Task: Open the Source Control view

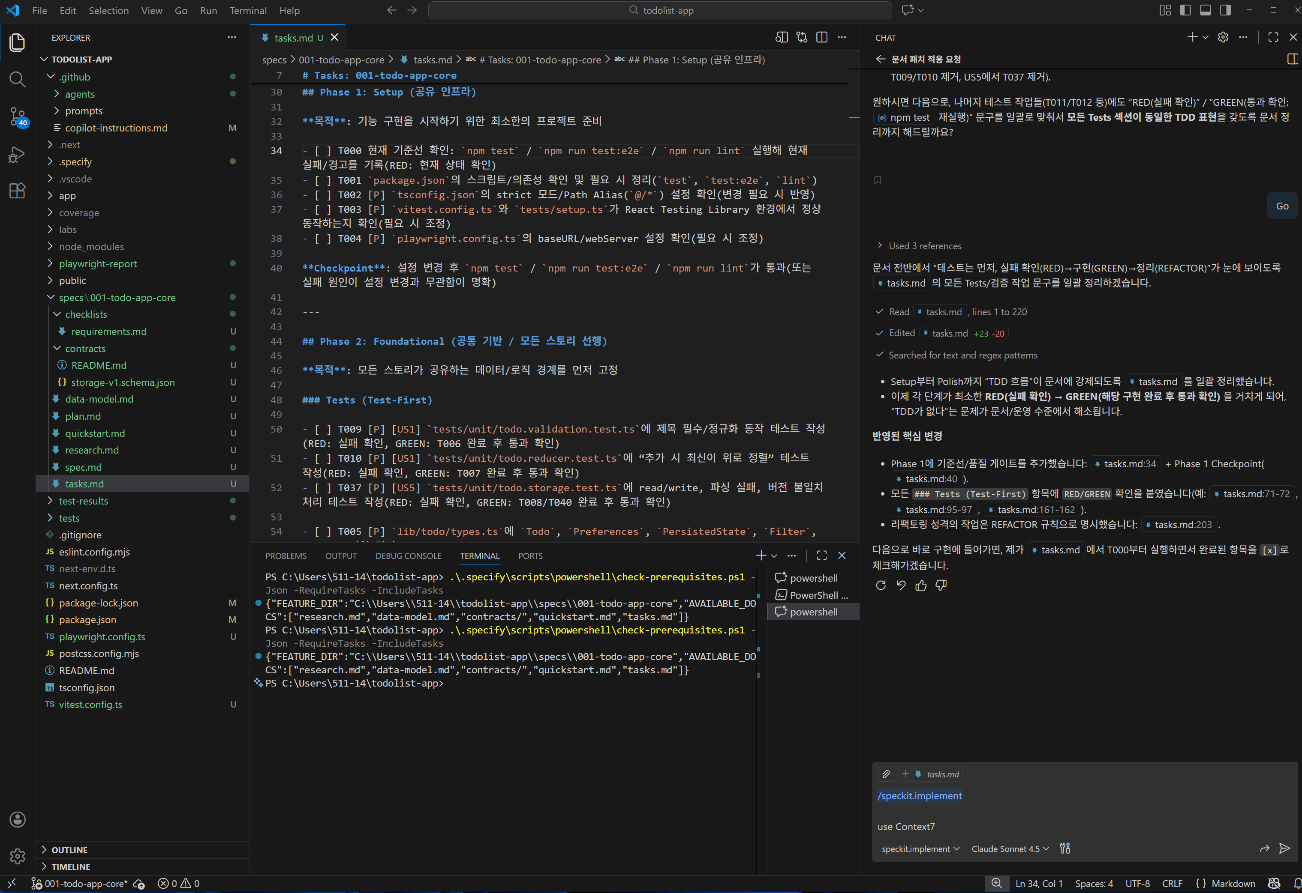Action: tap(18, 116)
